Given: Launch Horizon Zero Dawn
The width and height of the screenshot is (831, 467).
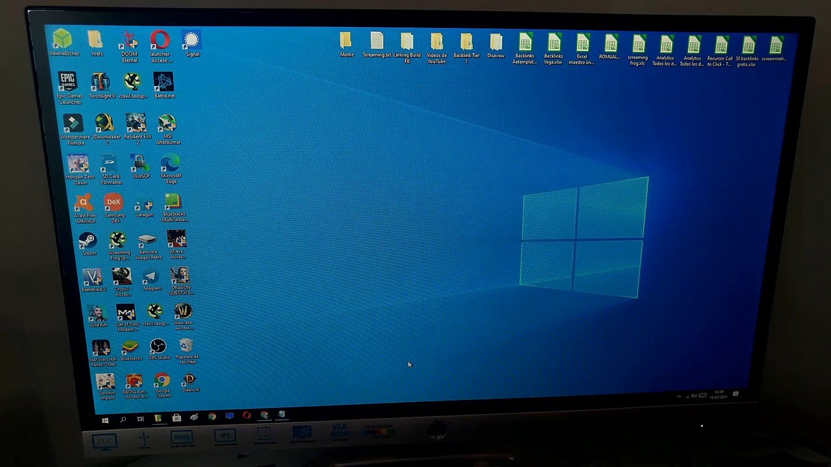Looking at the screenshot, I should (79, 170).
